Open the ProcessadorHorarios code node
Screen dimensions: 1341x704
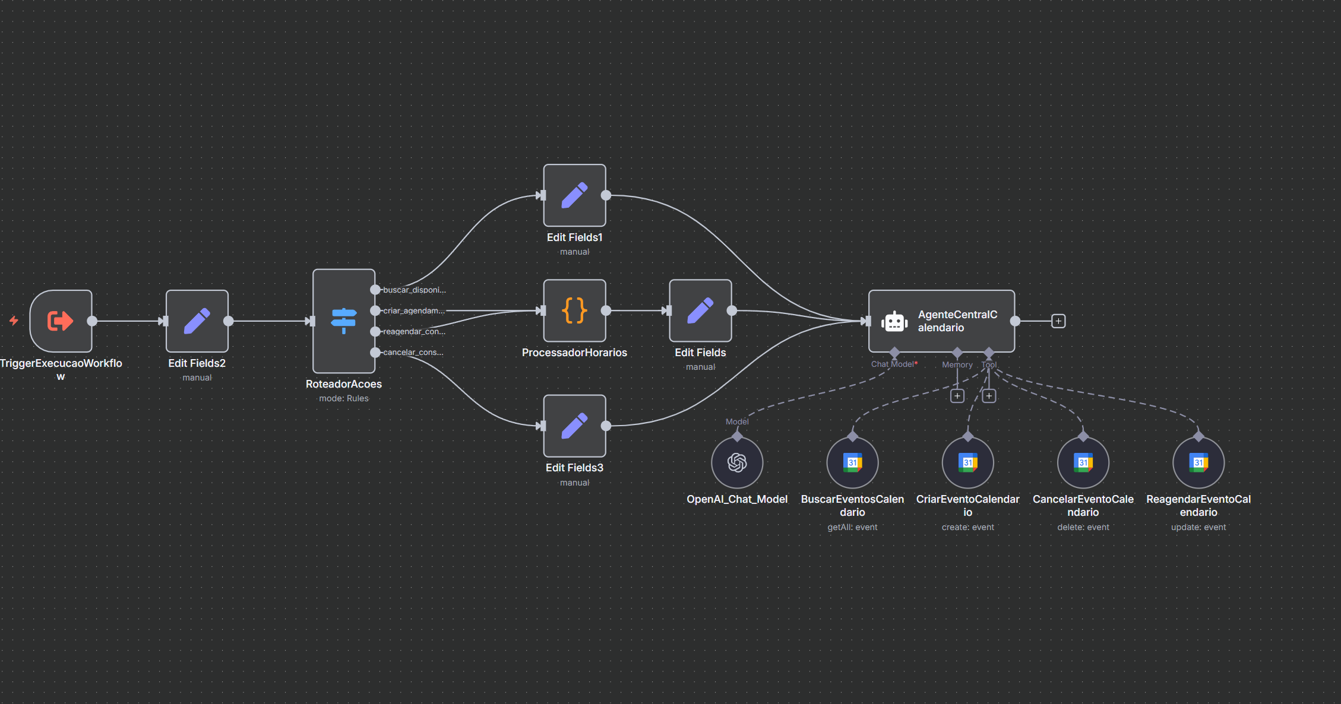tap(574, 310)
